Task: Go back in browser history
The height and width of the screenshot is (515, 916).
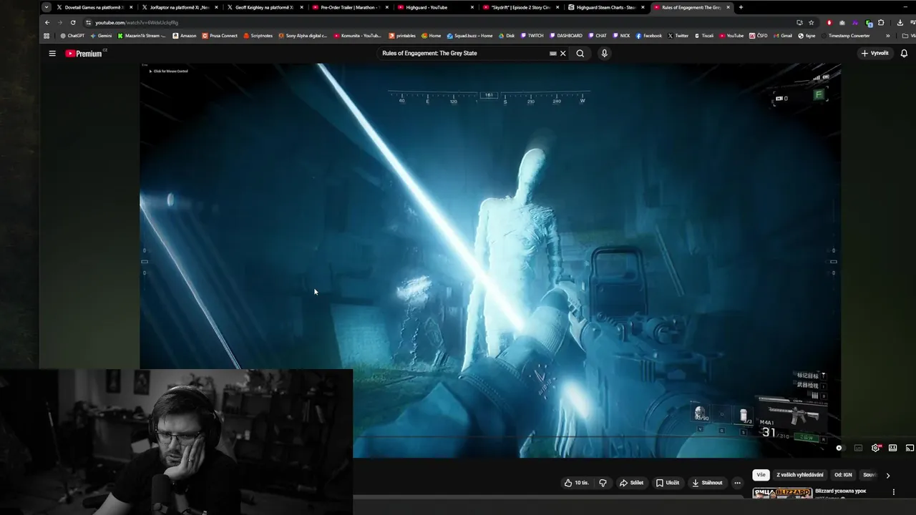Action: coord(47,22)
